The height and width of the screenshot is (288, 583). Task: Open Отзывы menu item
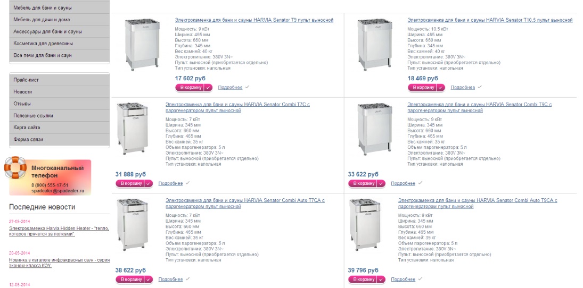(x=60, y=104)
